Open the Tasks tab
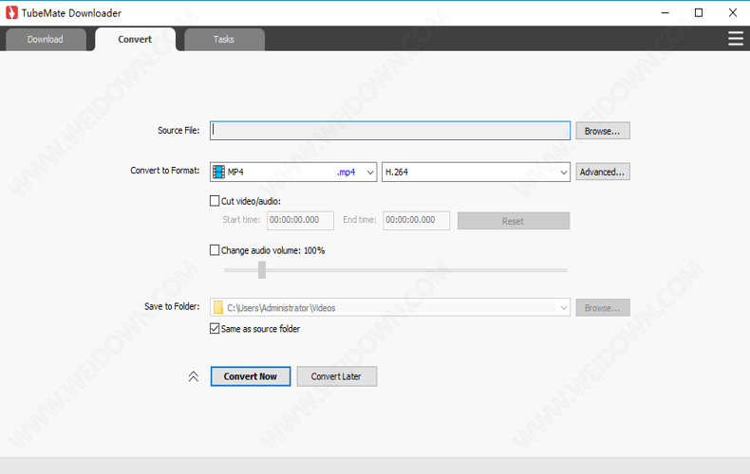This screenshot has height=474, width=750. [224, 39]
